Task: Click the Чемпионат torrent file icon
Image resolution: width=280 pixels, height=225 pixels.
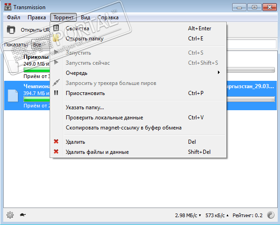Action: point(13,96)
